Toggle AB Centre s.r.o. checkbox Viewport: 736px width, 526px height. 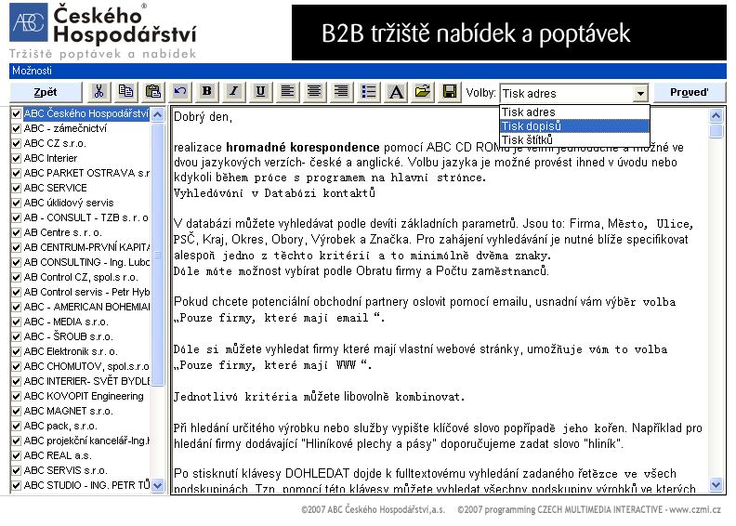click(x=17, y=232)
